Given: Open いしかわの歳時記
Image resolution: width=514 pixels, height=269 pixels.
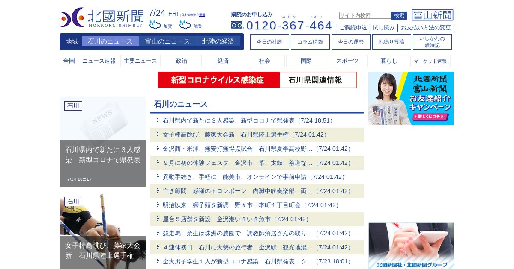Looking at the screenshot, I should coord(432,42).
